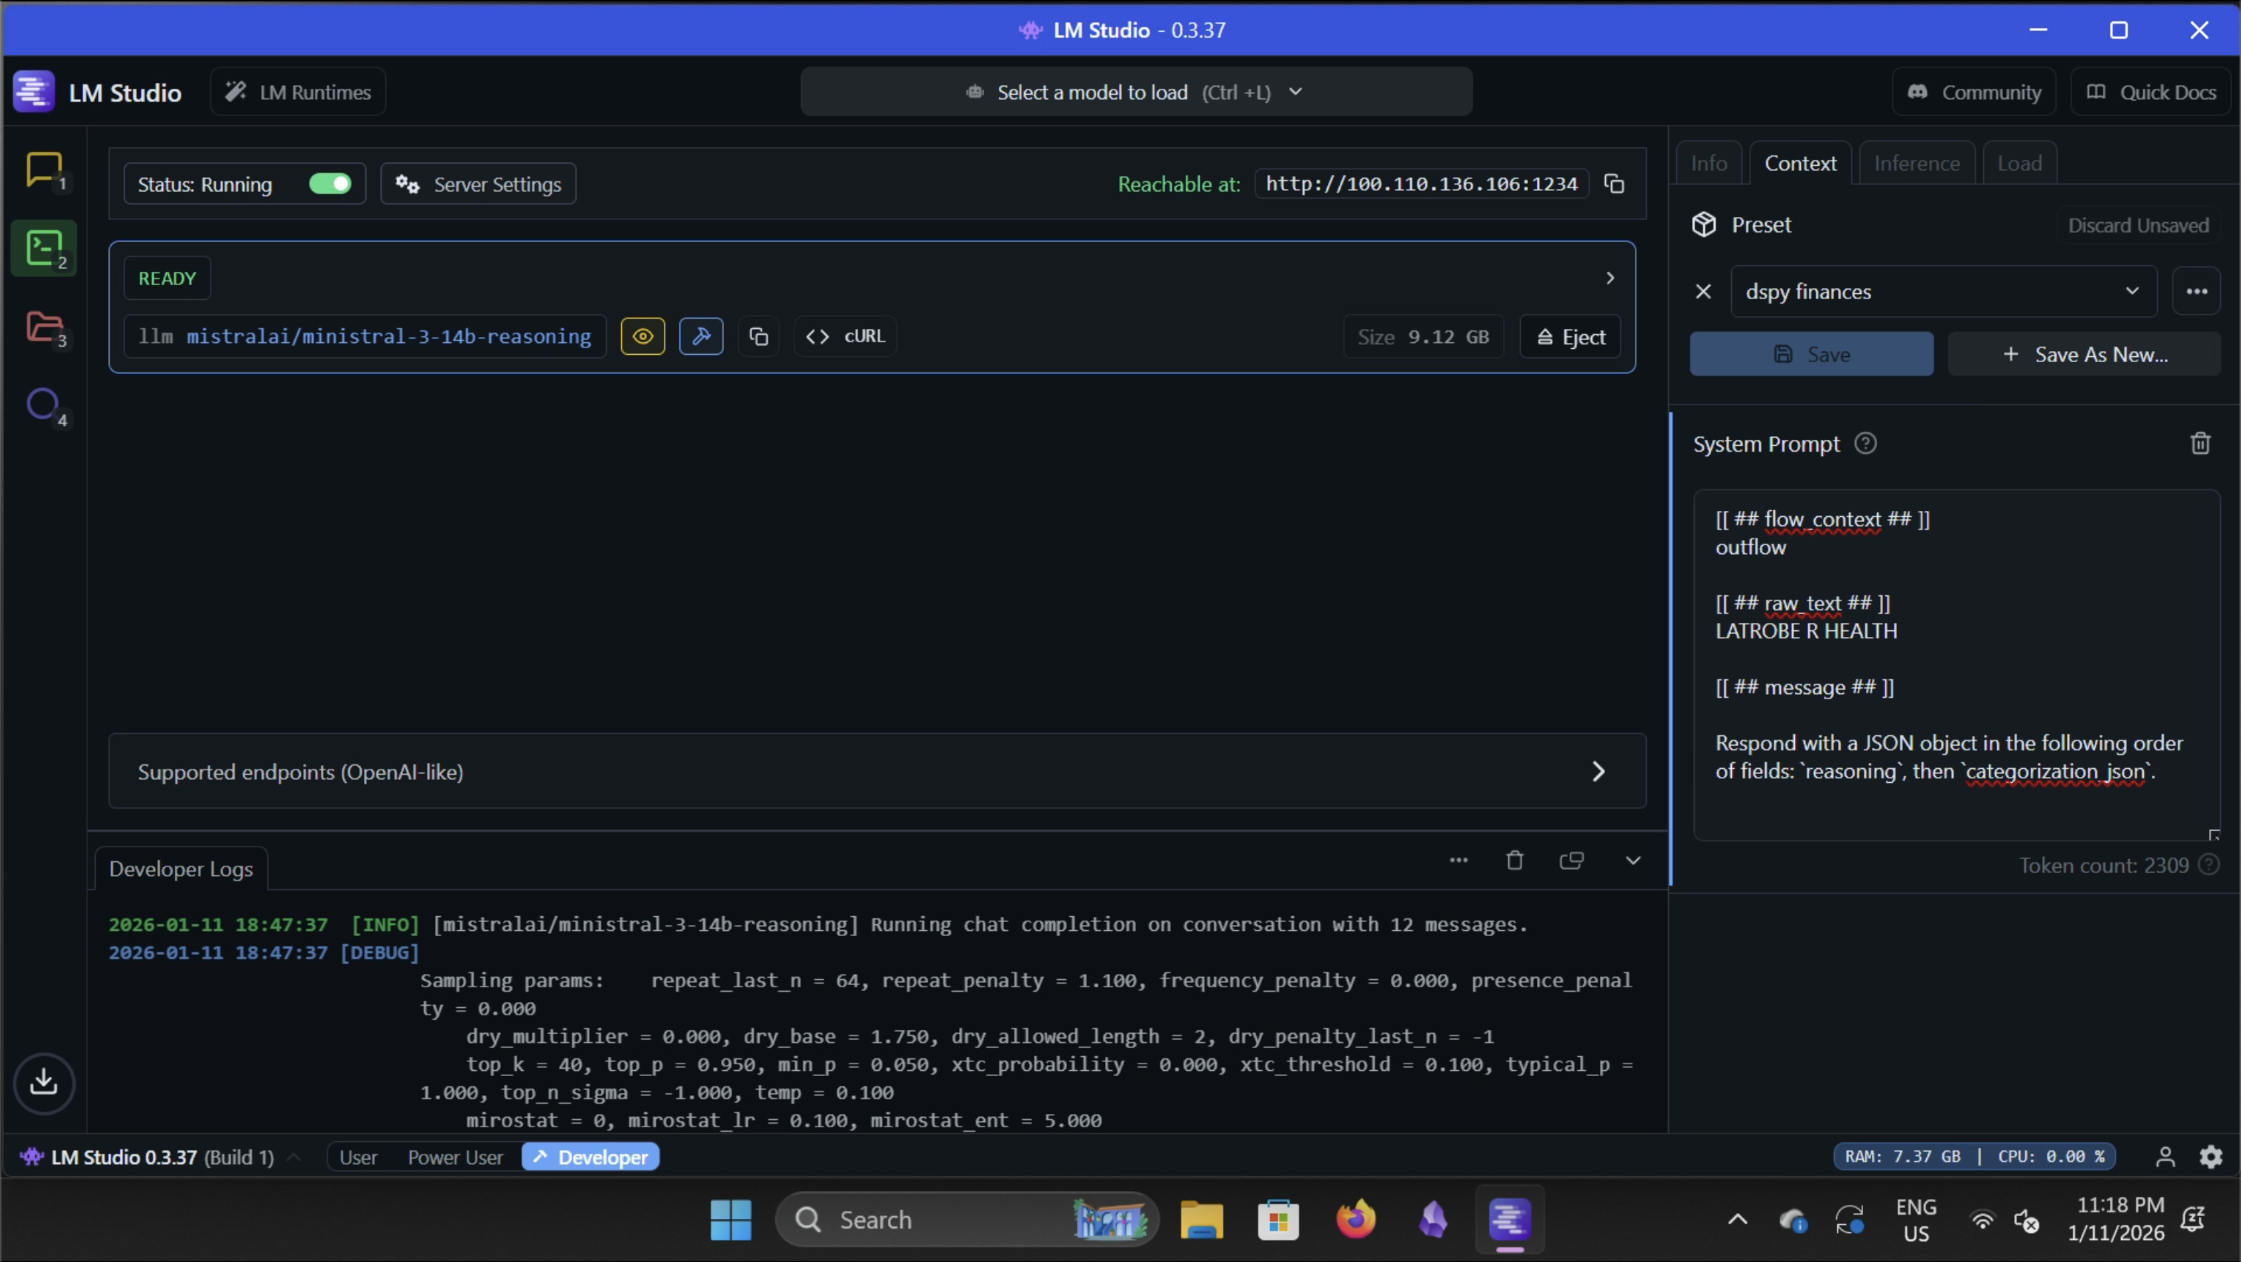Copy the model identifier
Screen dimensions: 2241x1262
(x=759, y=336)
